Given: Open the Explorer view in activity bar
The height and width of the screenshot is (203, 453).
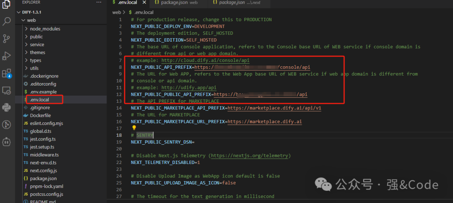Looking at the screenshot, I should click(6, 5).
